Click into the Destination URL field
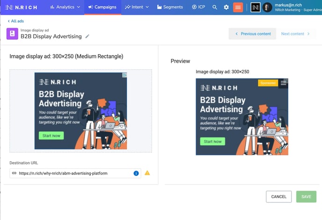The height and width of the screenshot is (220, 322). tap(75, 173)
